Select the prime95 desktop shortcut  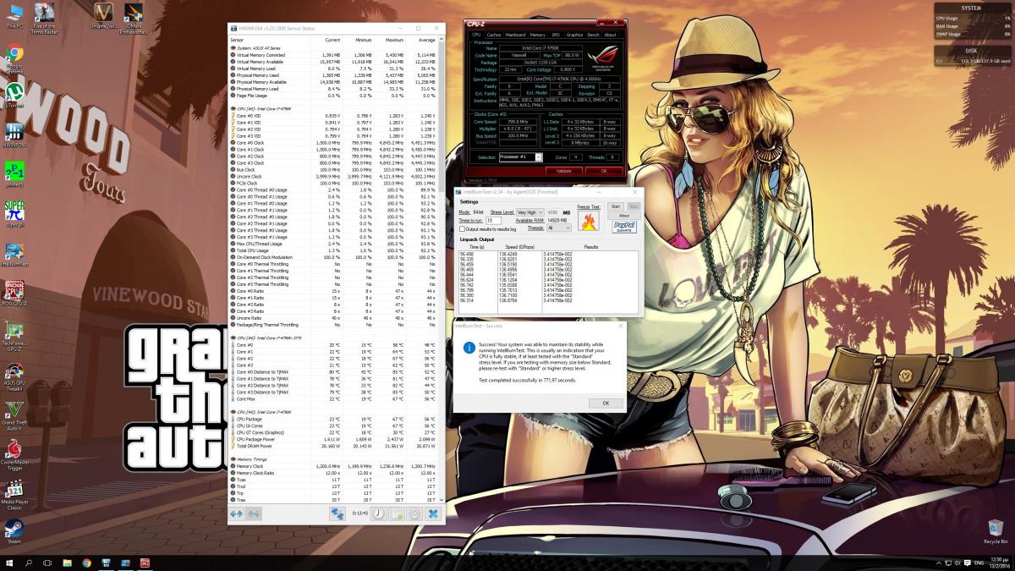(x=14, y=175)
